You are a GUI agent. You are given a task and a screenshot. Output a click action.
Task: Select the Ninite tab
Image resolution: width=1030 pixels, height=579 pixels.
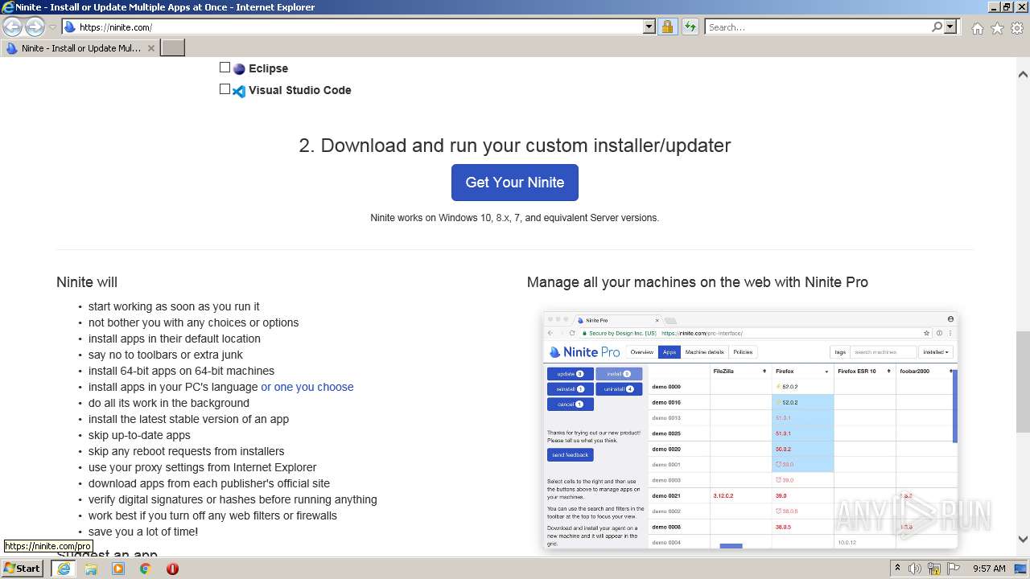80,48
